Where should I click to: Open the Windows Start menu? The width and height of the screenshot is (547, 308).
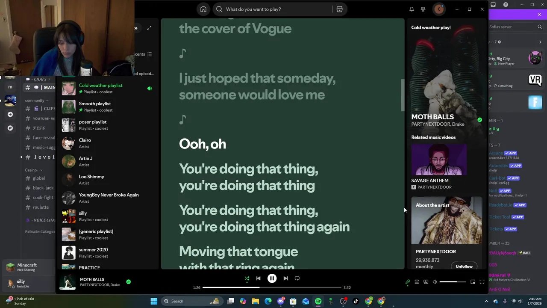click(x=154, y=301)
